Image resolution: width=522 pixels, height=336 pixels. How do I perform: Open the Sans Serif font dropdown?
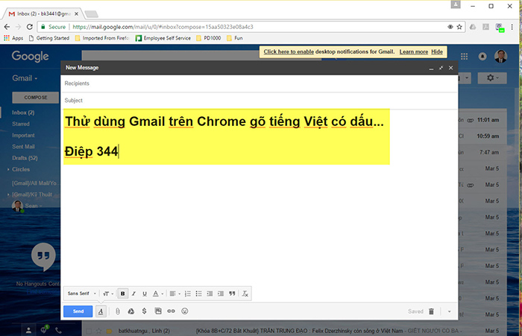click(x=81, y=294)
